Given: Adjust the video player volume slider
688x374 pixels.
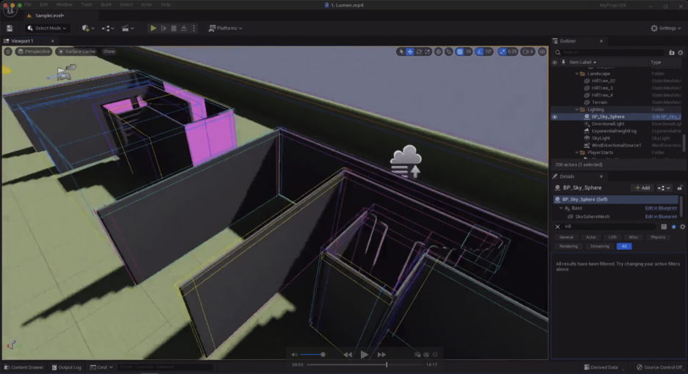Looking at the screenshot, I should point(312,355).
